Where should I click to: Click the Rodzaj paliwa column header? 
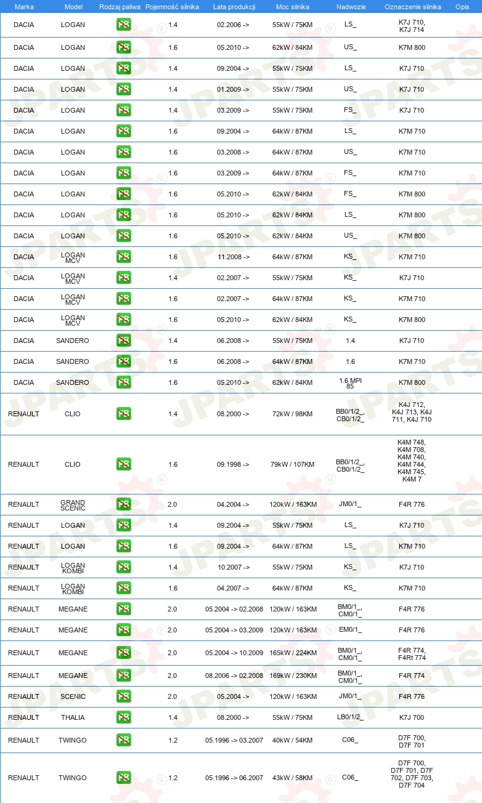(x=120, y=7)
